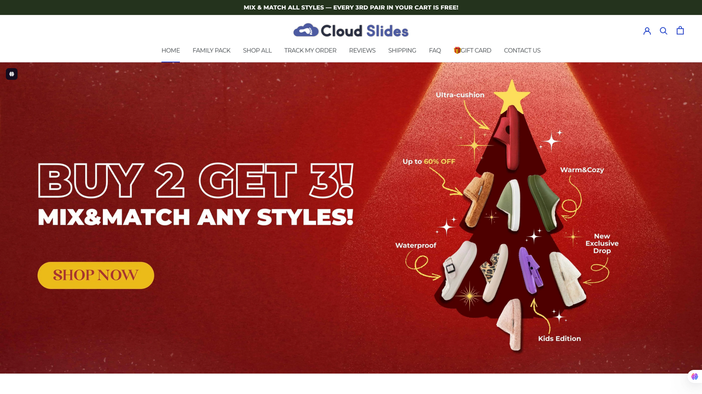Open the Family Pack menu item
This screenshot has width=702, height=394.
pos(211,50)
